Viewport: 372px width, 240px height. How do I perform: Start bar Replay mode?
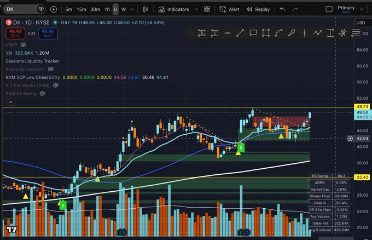tap(258, 9)
